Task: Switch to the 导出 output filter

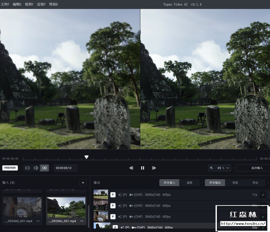Action: (255, 183)
